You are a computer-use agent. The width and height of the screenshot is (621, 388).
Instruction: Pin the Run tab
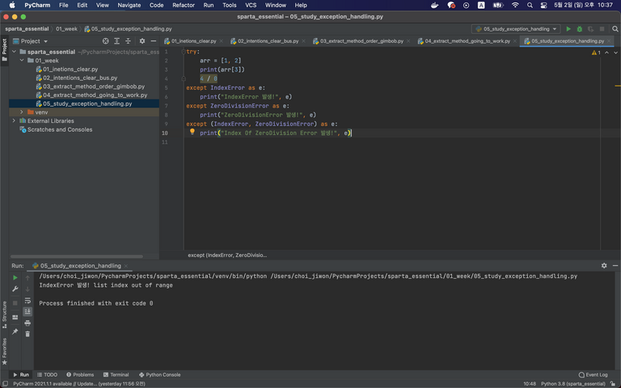pos(15,331)
